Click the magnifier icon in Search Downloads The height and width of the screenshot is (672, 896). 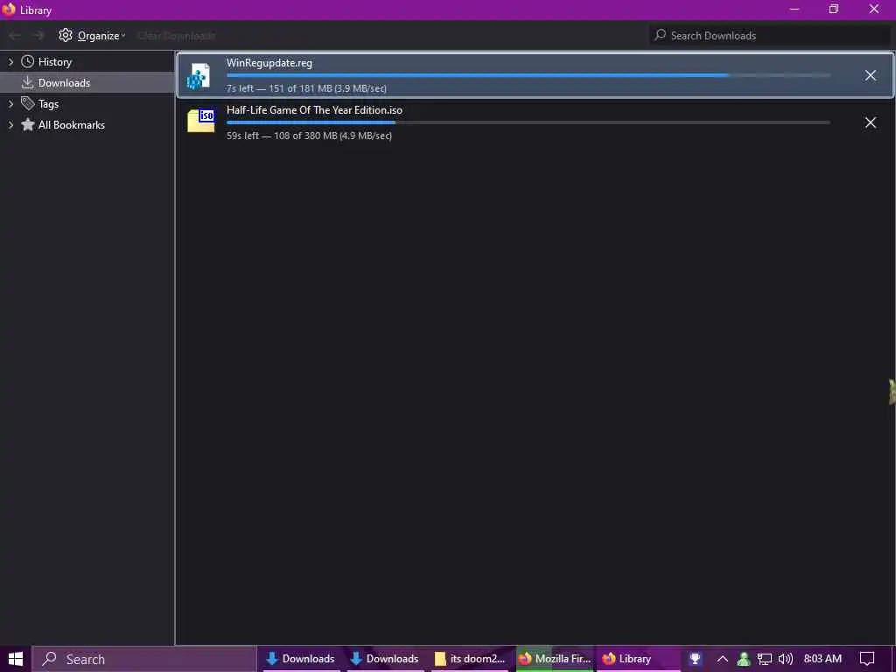(660, 35)
